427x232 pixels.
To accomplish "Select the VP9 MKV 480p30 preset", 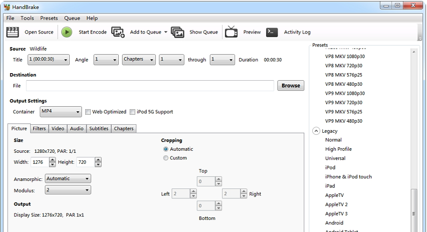I will pos(344,121).
